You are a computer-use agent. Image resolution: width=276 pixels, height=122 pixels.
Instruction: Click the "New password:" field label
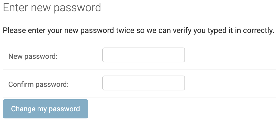click(x=33, y=57)
